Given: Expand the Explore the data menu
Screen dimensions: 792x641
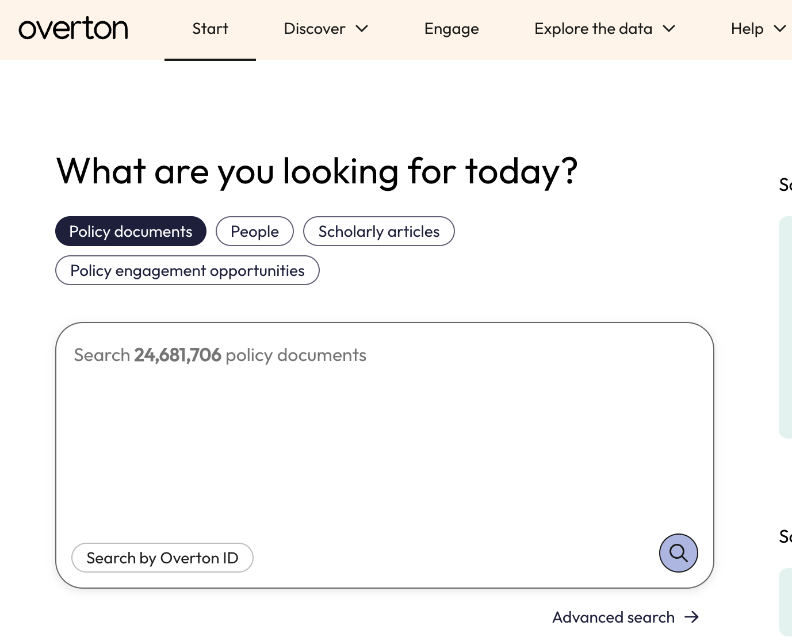Looking at the screenshot, I should tap(604, 29).
